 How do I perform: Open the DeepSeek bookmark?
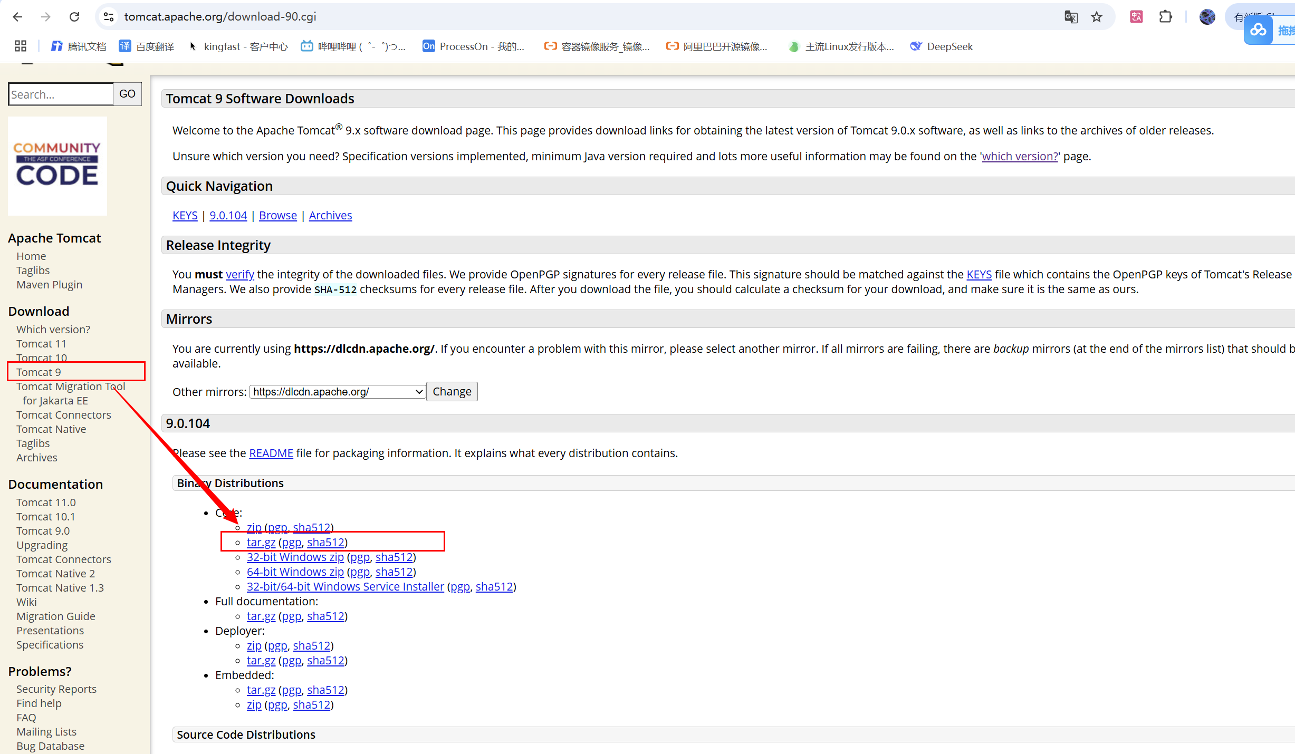942,46
